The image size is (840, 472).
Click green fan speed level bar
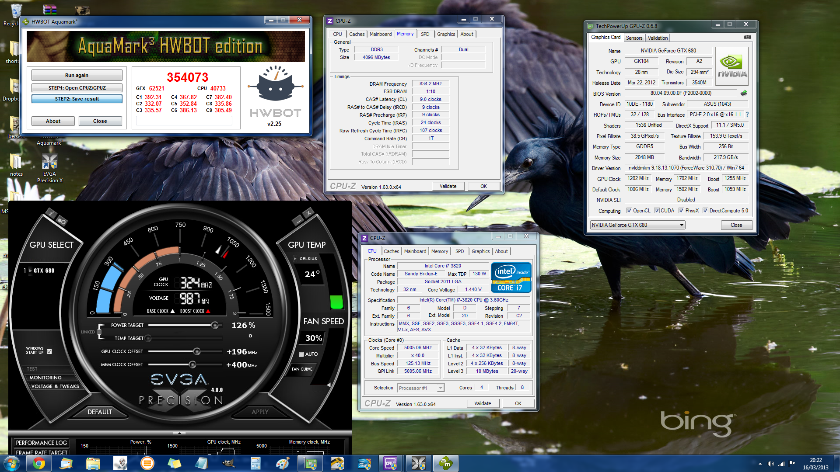pyautogui.click(x=336, y=302)
